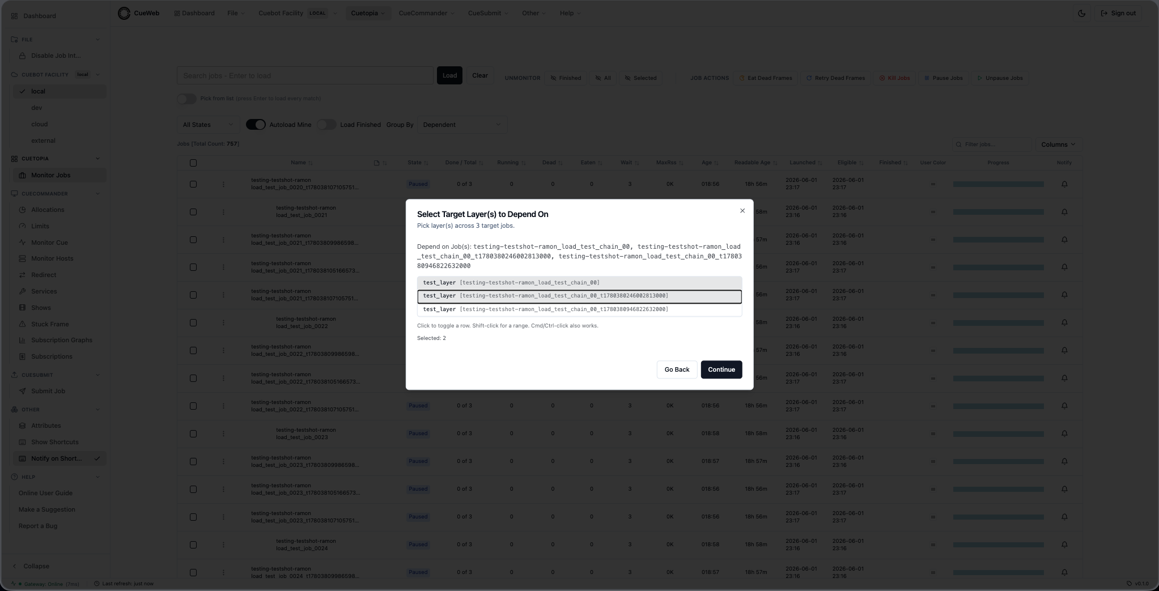Click notify bell for load_test_job_0020 row
Viewport: 1159px width, 591px height.
(x=1064, y=184)
